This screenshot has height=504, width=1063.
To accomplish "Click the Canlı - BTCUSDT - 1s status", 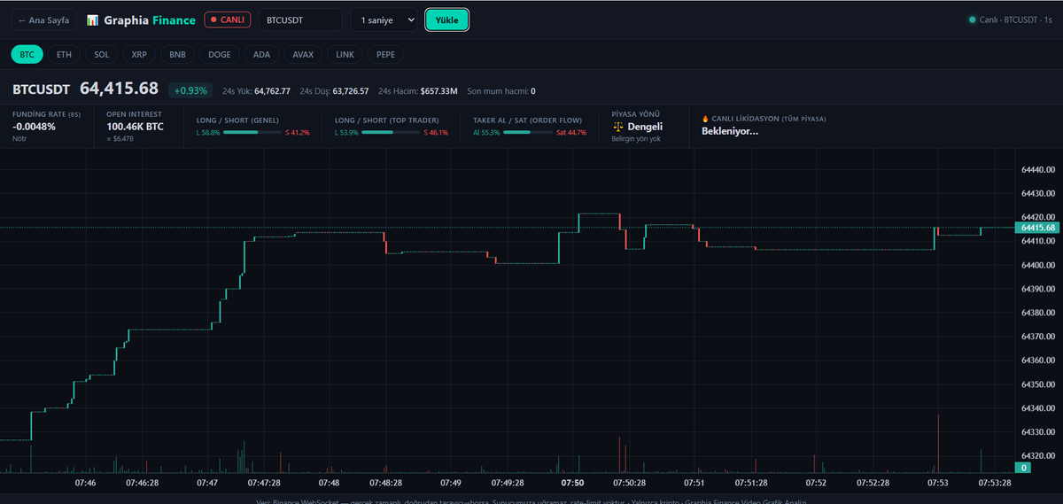I will coord(1010,19).
